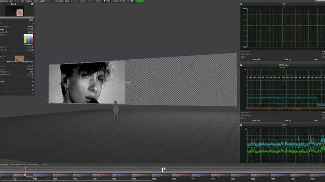Open the Feed lv-workstation feeds menu

coord(58,1)
